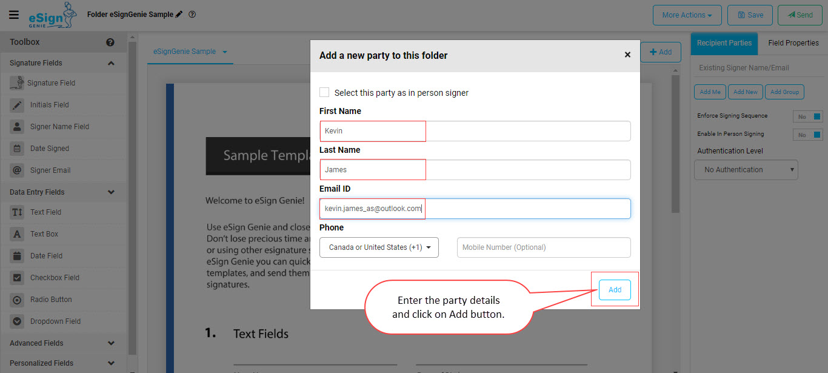Click the Send button

800,15
